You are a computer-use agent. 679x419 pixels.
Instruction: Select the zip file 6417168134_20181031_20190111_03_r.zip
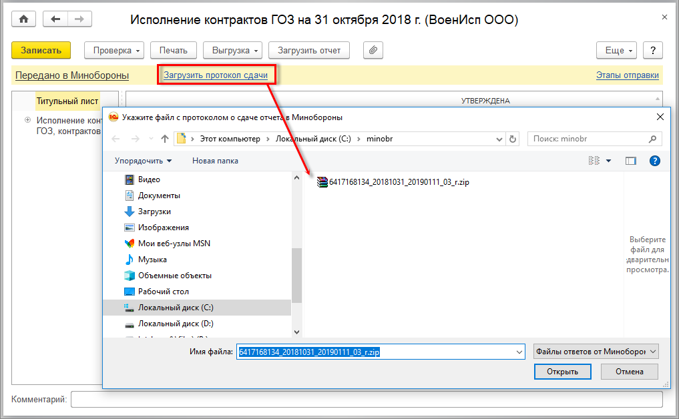point(393,182)
